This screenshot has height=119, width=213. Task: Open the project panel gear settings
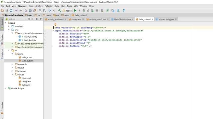pos(37,19)
